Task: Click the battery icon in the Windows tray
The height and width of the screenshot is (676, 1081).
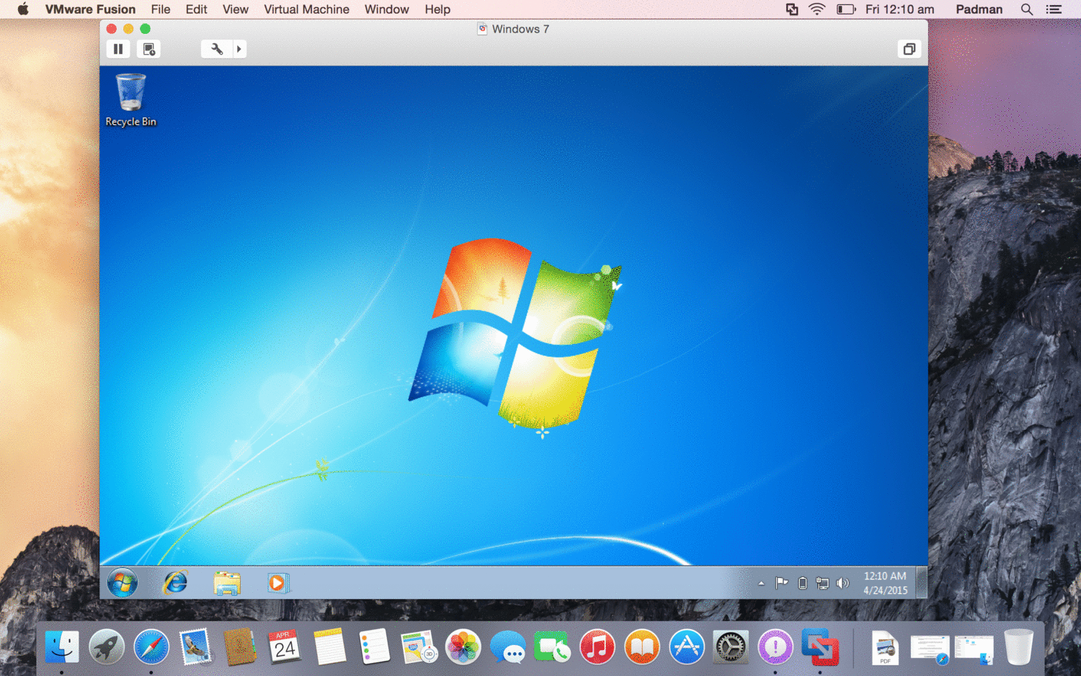Action: (x=802, y=583)
